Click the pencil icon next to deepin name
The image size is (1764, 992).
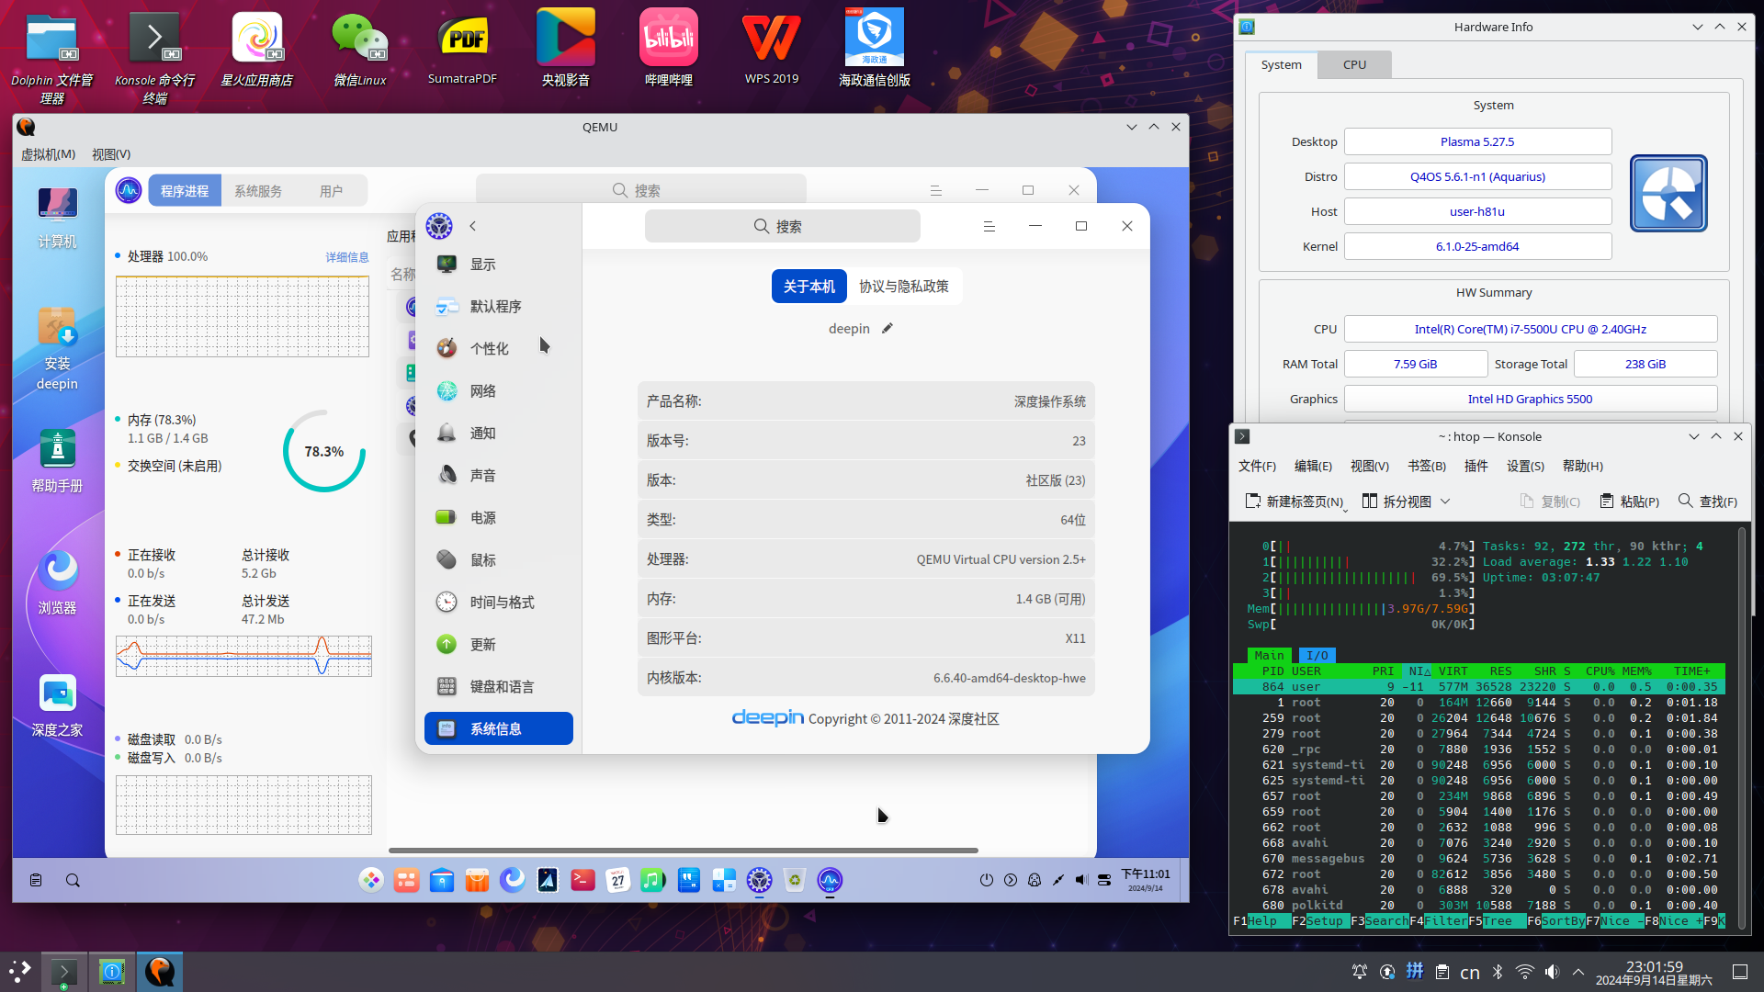coord(887,329)
